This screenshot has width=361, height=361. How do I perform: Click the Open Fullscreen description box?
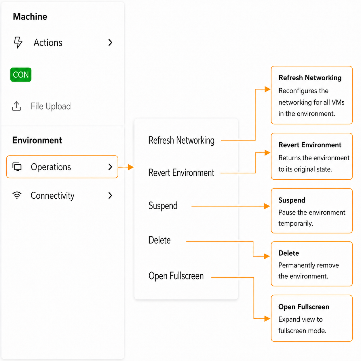(x=312, y=318)
